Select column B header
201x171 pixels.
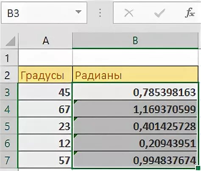pyautogui.click(x=135, y=41)
